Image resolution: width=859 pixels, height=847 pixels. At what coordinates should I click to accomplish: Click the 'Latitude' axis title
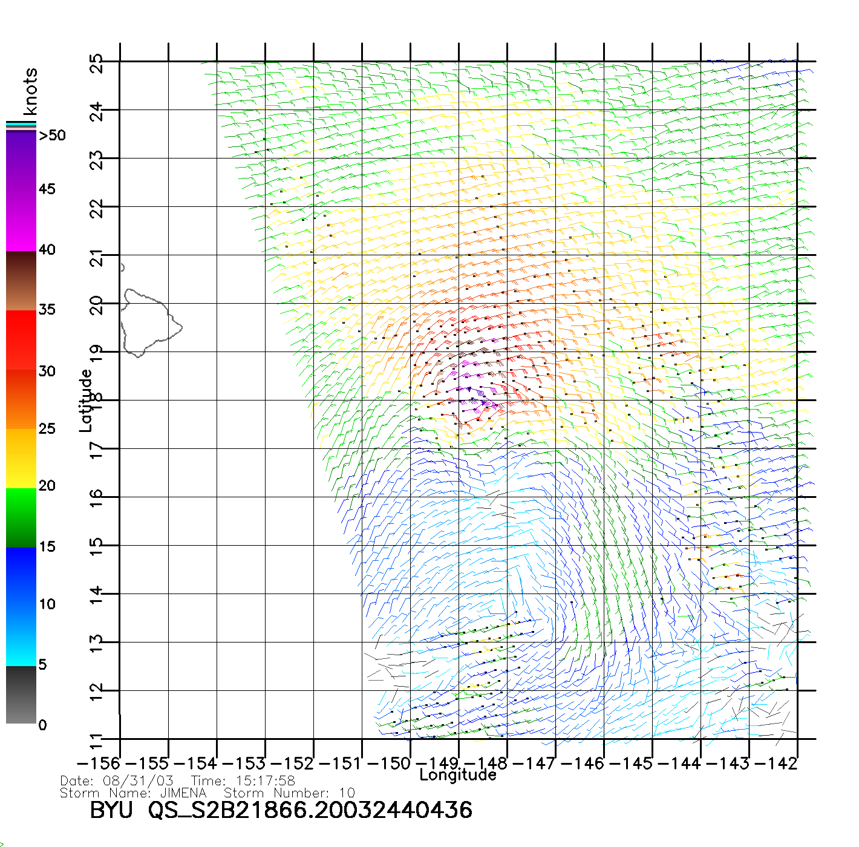coord(86,401)
